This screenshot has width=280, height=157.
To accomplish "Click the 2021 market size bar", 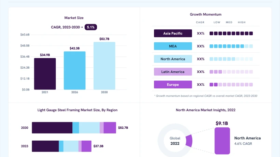I will tap(45, 74).
